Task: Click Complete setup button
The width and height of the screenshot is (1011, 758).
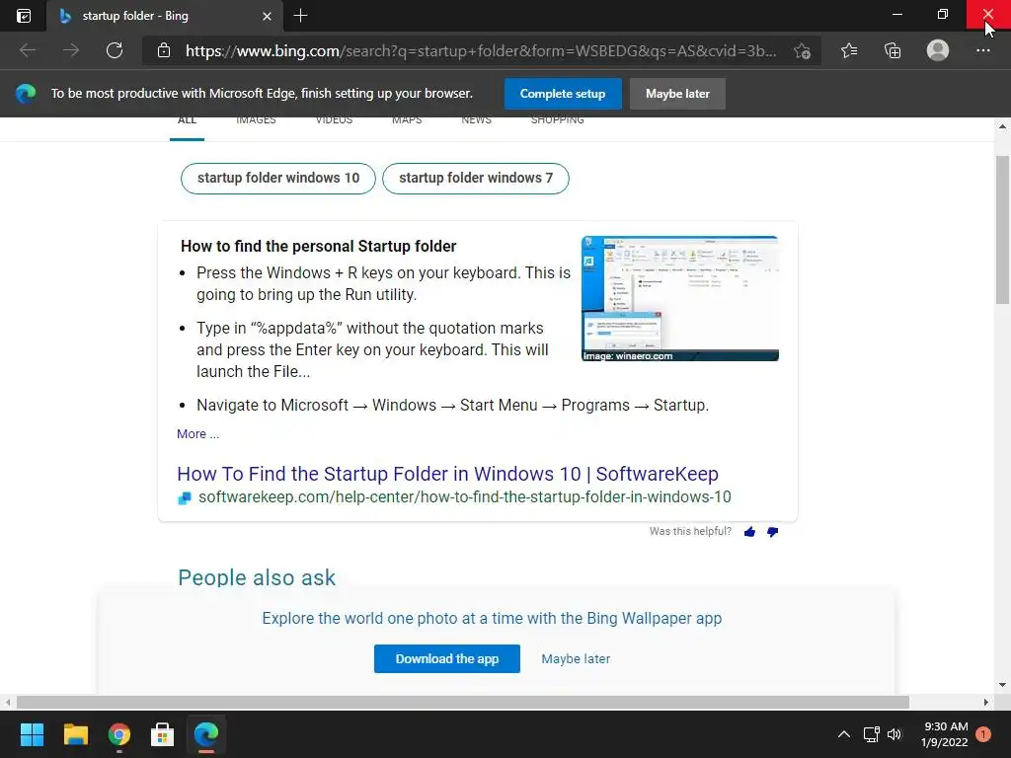Action: 563,94
